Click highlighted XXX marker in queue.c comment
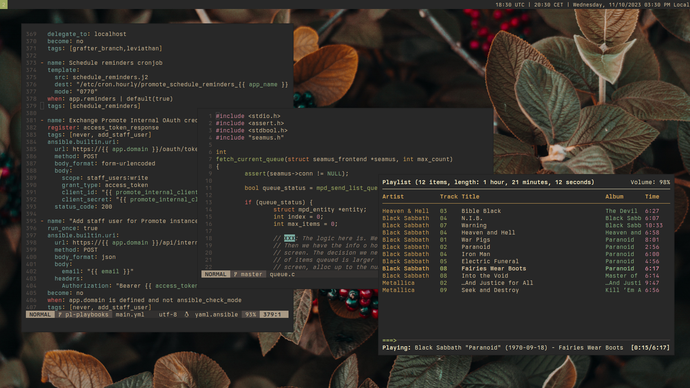 [289, 238]
